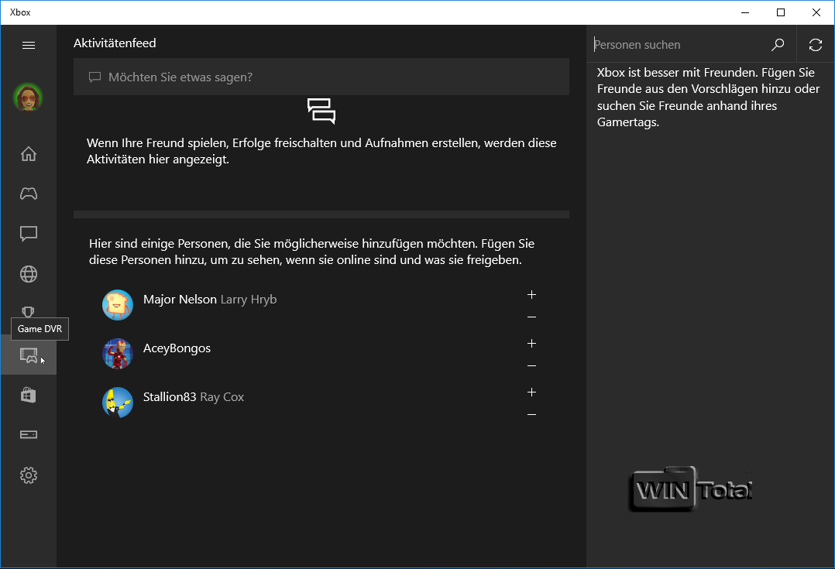Image resolution: width=835 pixels, height=569 pixels.
Task: Open the user avatar profile
Action: (28, 98)
